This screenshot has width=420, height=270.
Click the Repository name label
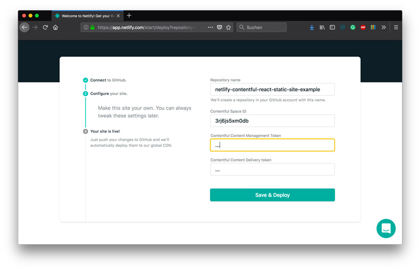point(225,80)
